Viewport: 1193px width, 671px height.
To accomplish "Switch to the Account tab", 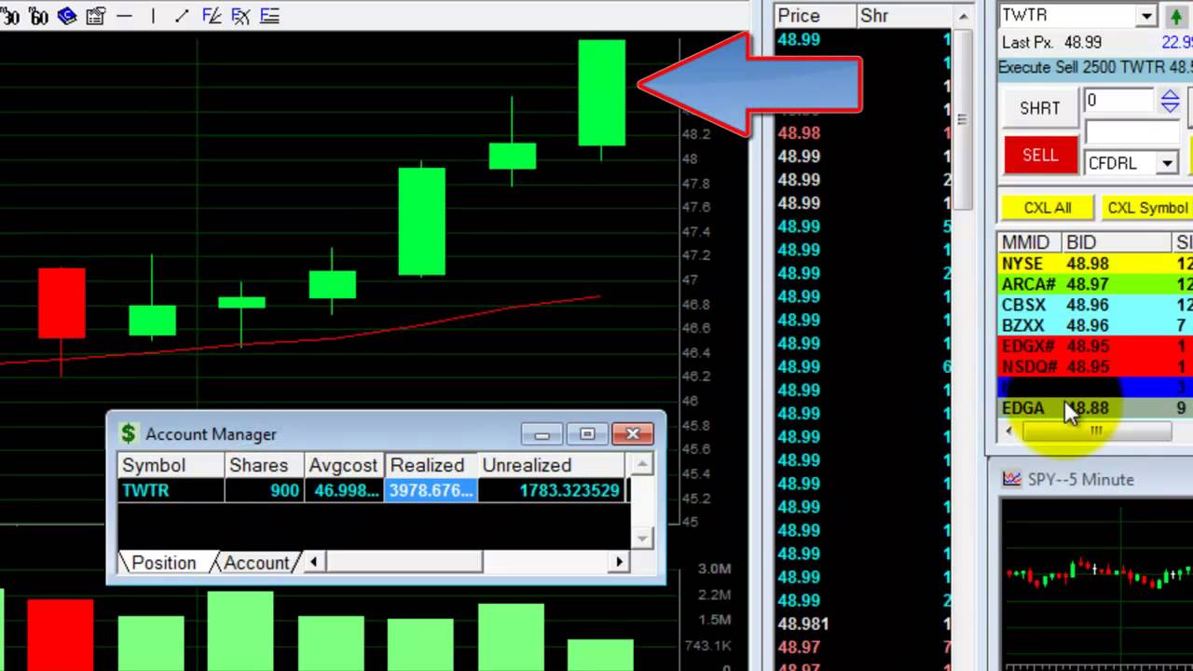I will (255, 563).
